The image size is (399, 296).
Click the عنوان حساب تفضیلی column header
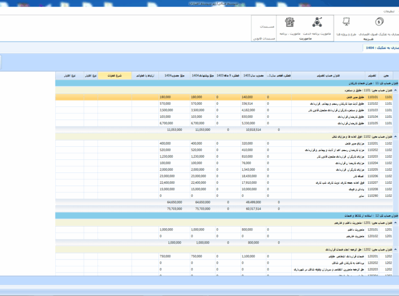point(327,75)
